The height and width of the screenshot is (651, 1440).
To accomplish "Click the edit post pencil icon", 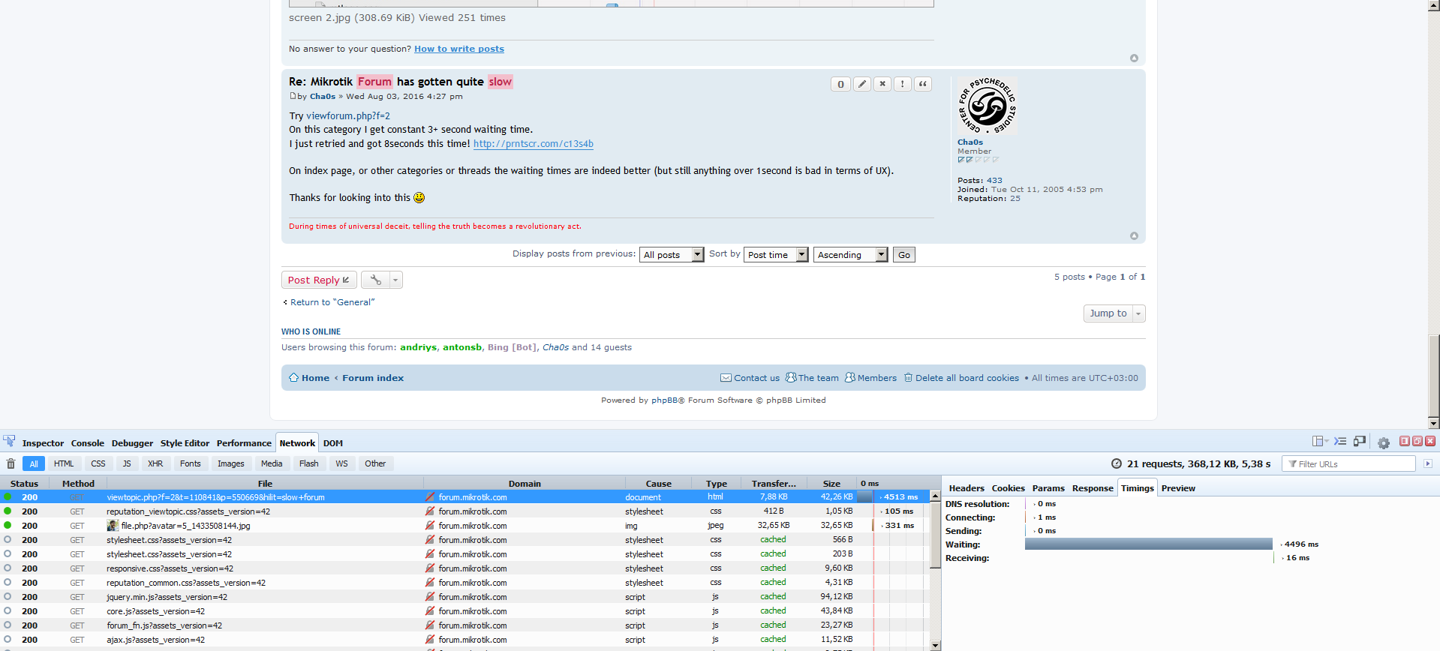I will [x=862, y=84].
